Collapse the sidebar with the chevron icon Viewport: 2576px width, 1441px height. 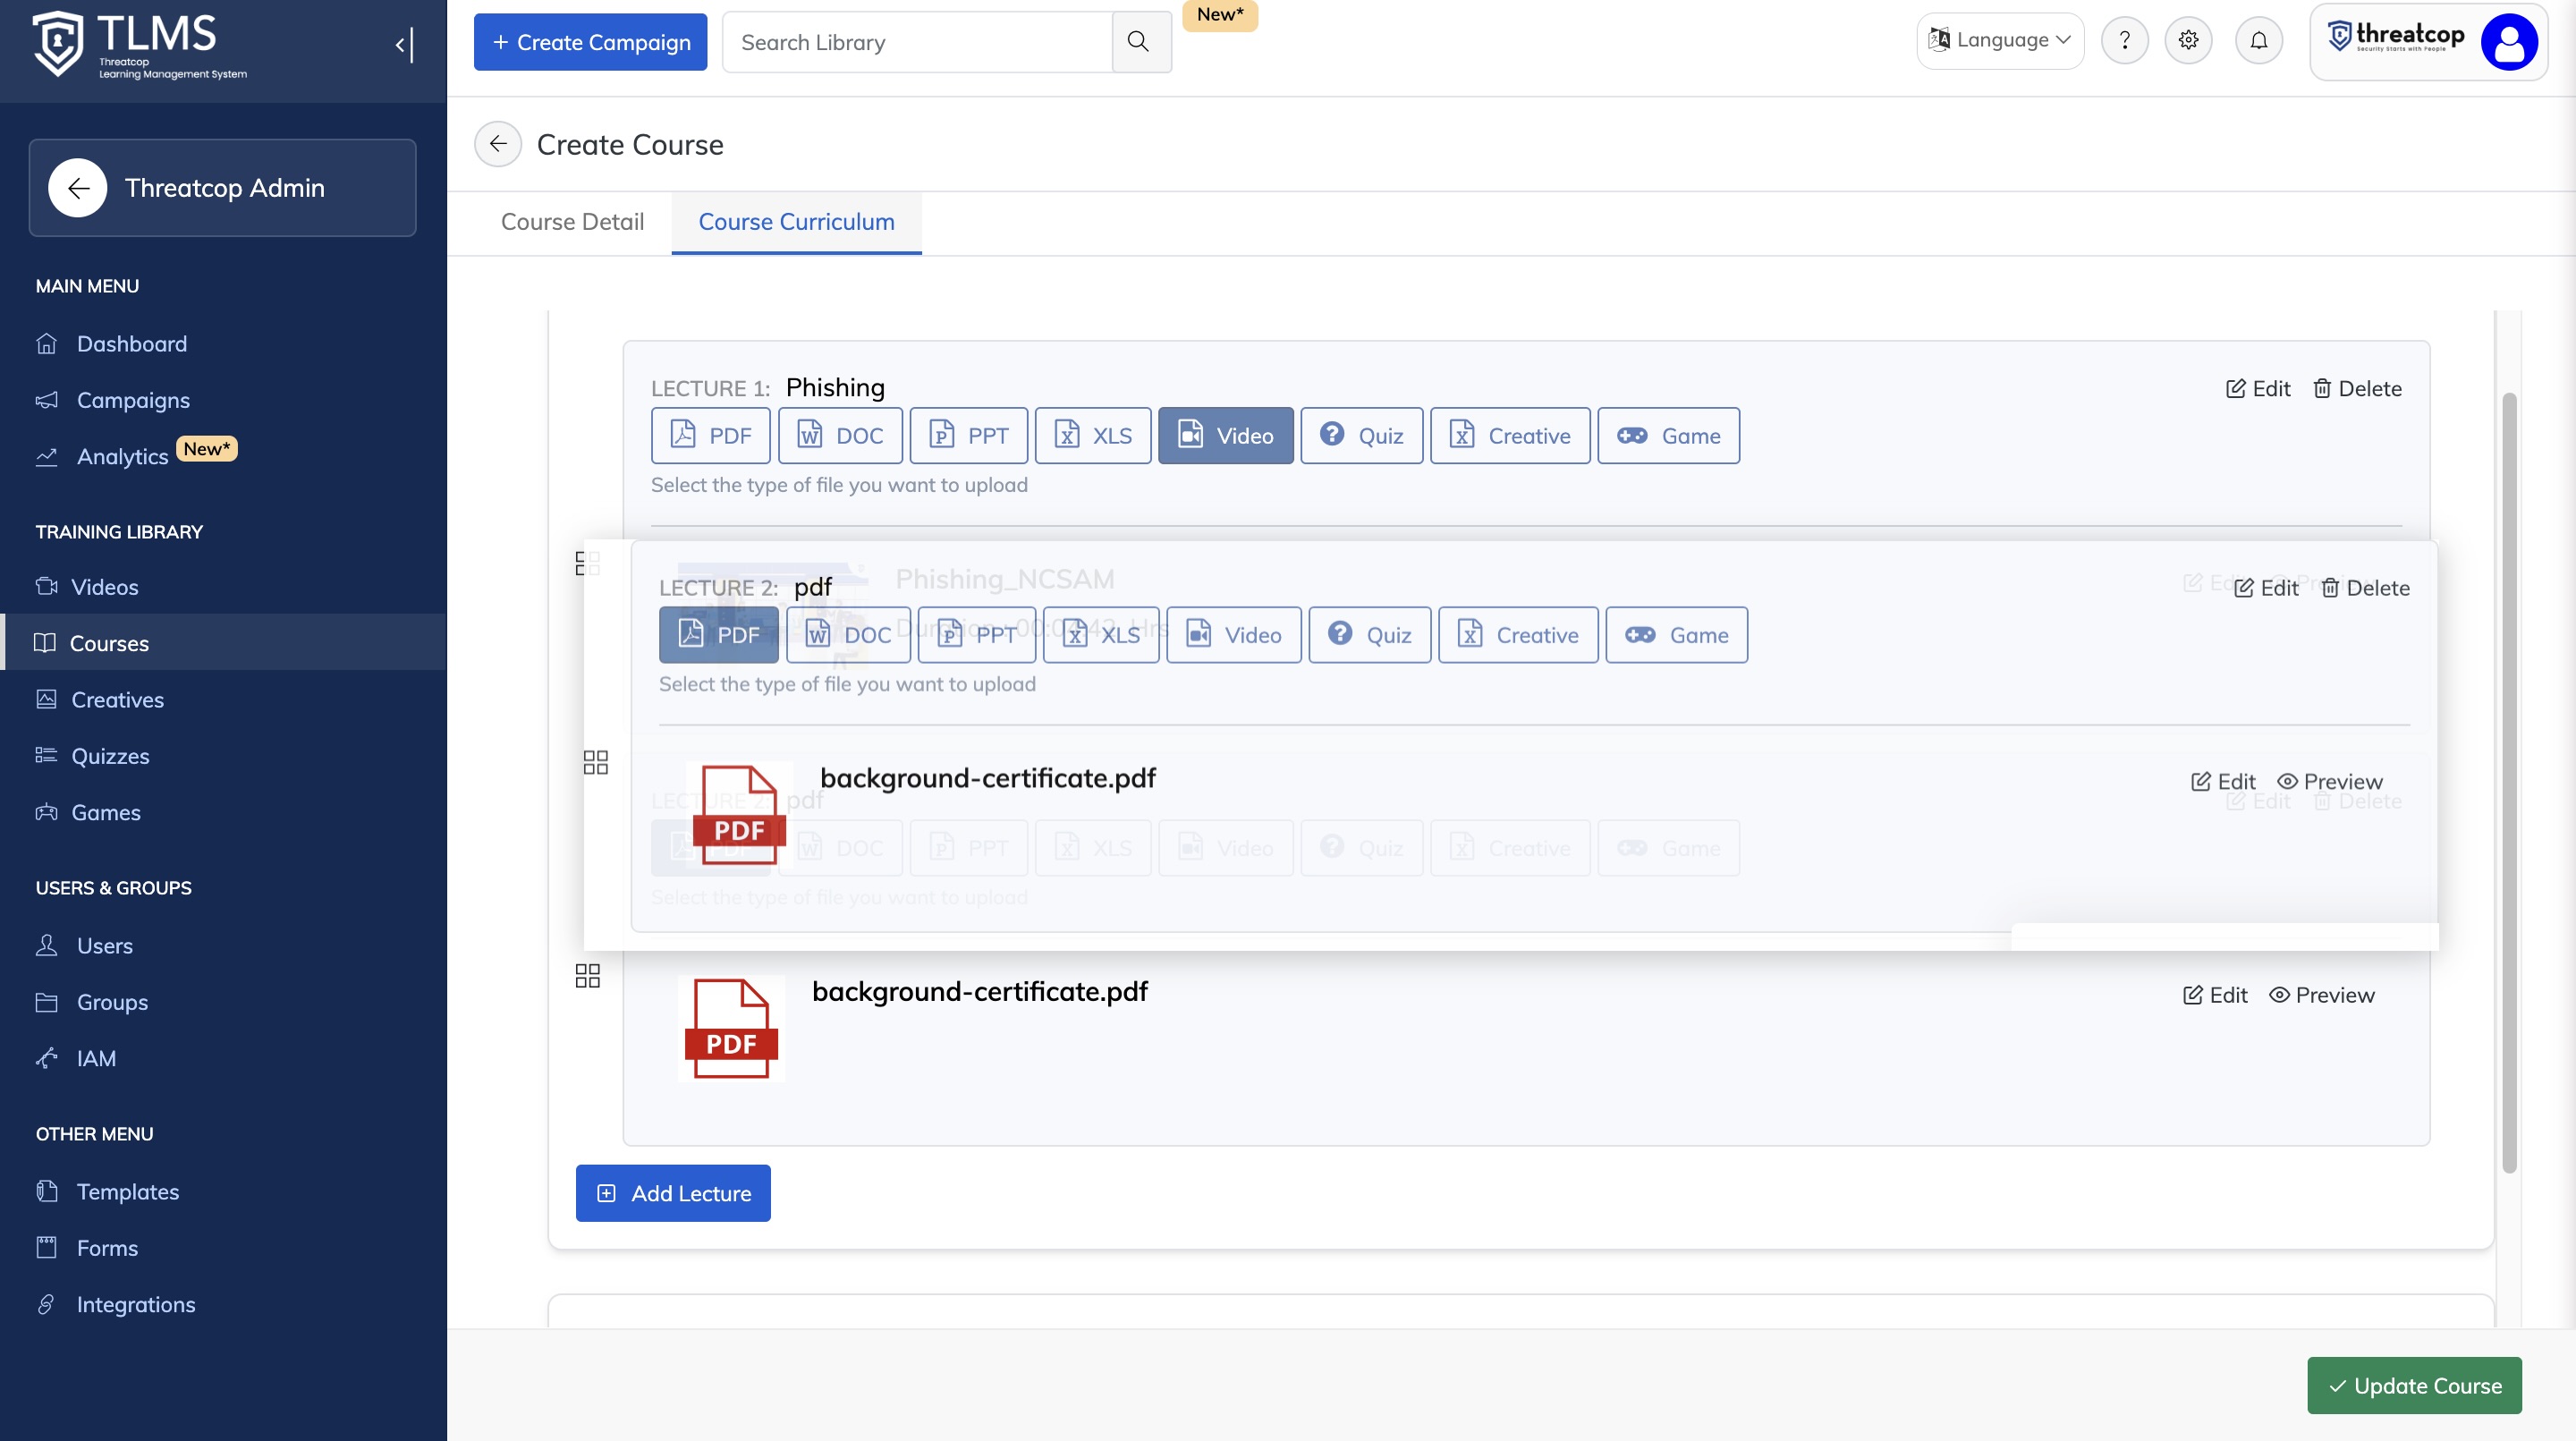[x=403, y=44]
